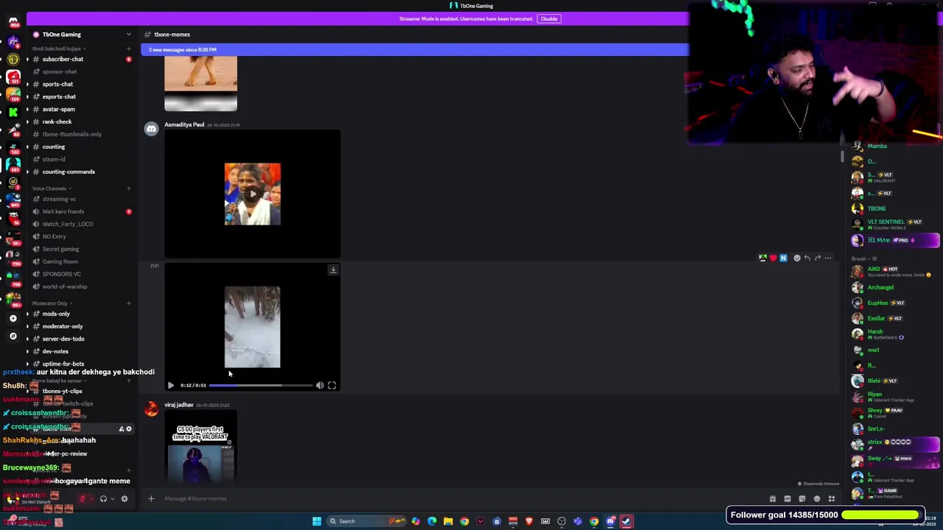This screenshot has width=943, height=530.
Task: Open member EupHoo's profile
Action: pos(895,303)
